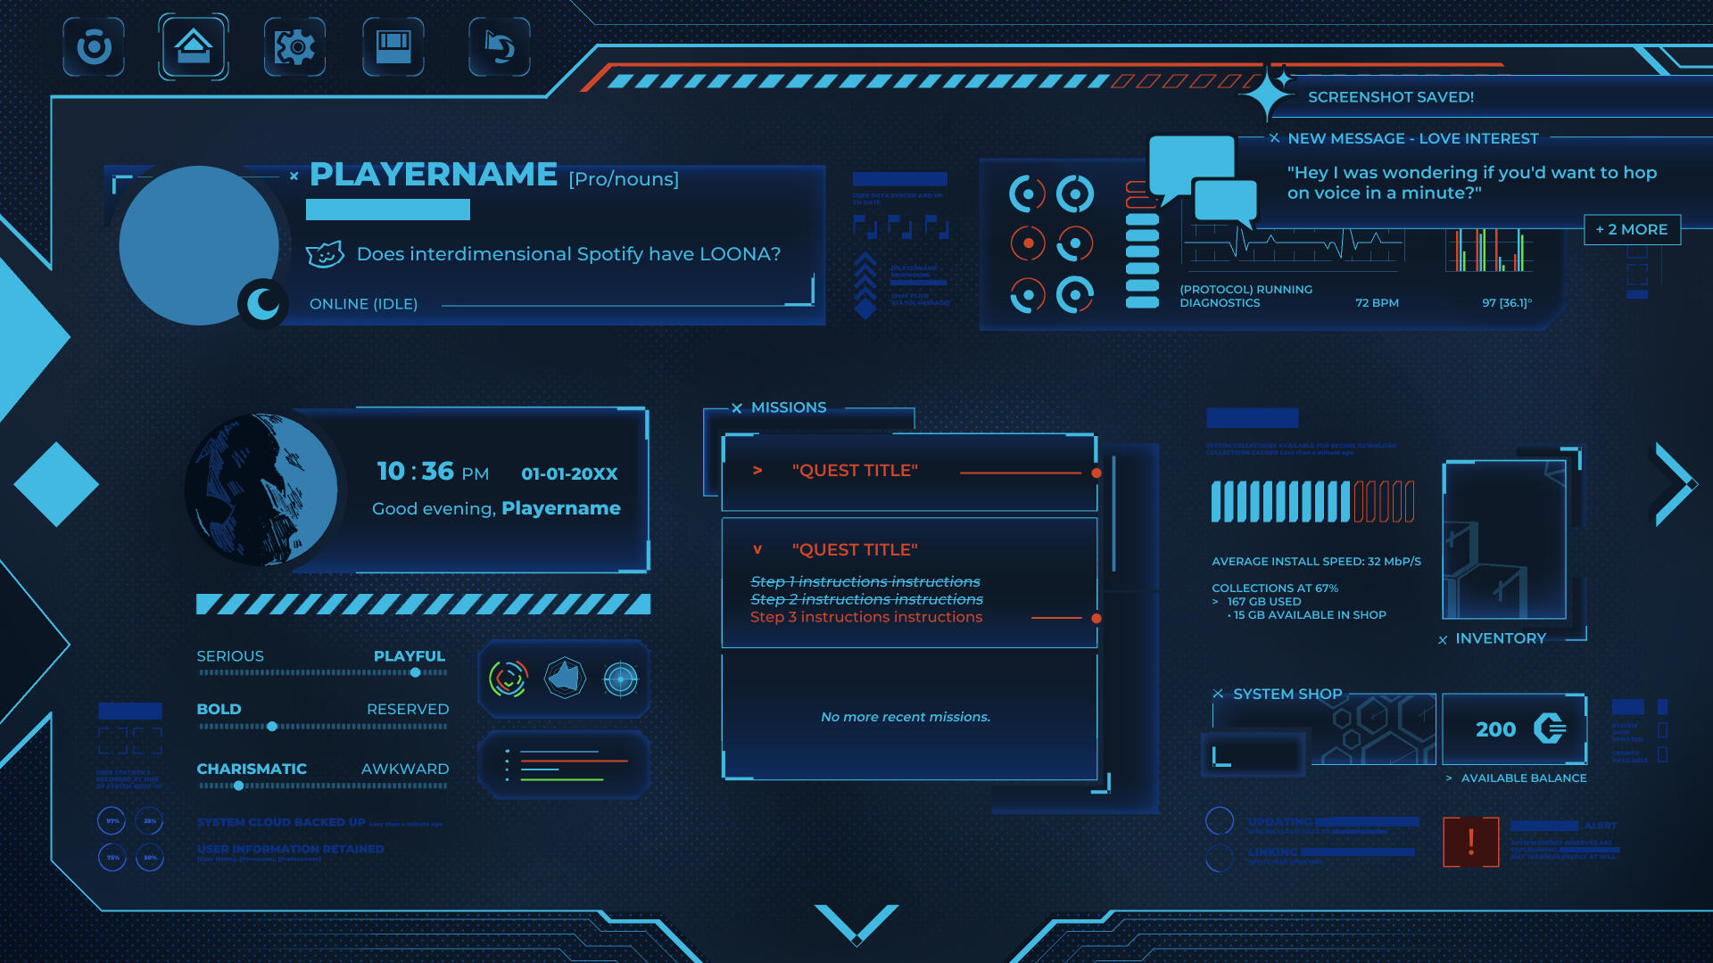Click the crescent moon idle status badge
This screenshot has height=963, width=1713.
(x=263, y=304)
